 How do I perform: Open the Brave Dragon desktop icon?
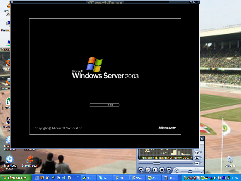pos(30,161)
